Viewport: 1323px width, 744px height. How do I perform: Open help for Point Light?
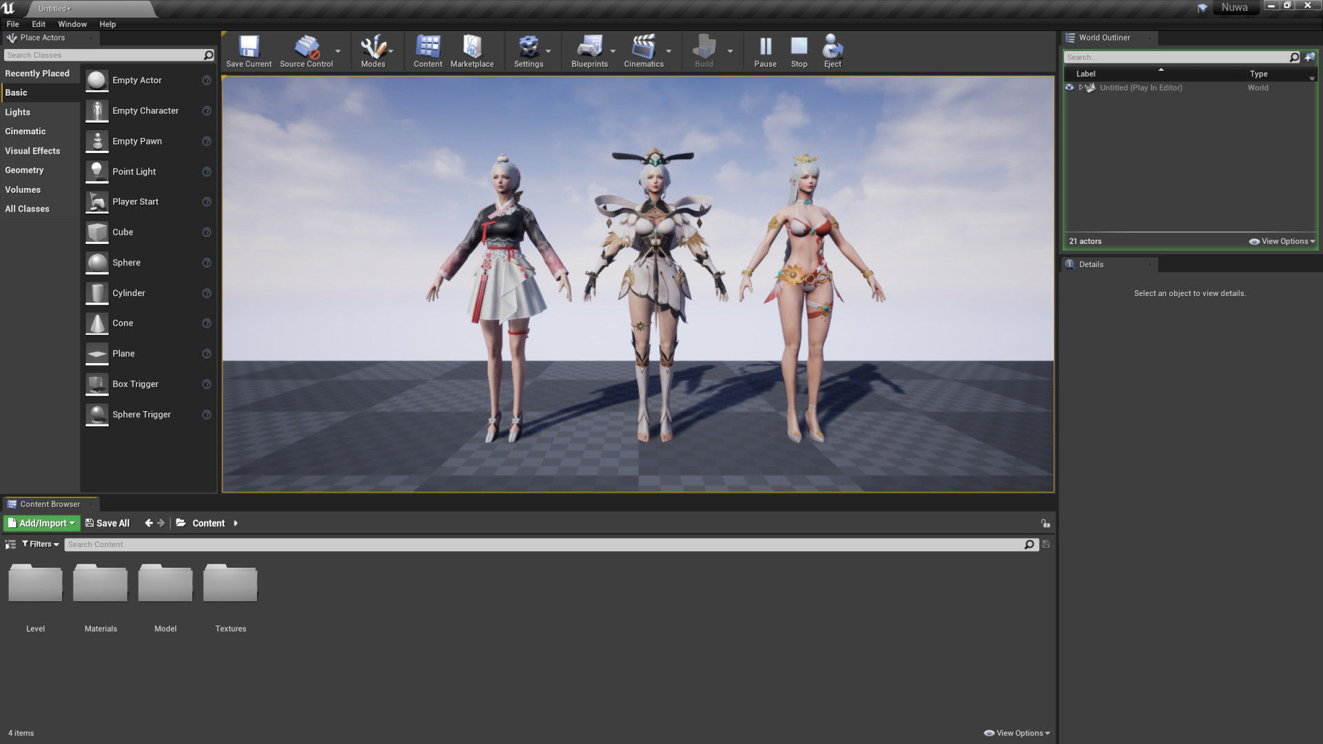coord(206,172)
